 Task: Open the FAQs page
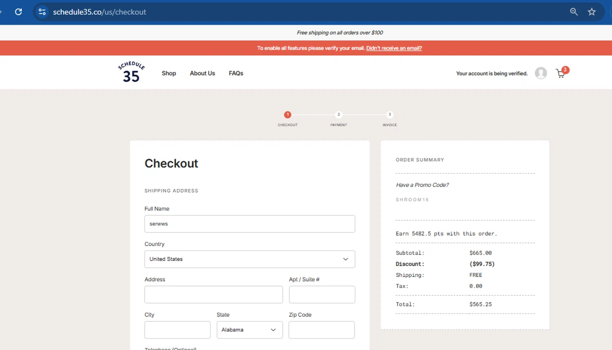236,73
